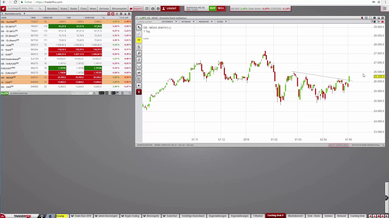Screen dimensions: 389x218
Task: Activate the yellow TP tool
Action: 139,40
